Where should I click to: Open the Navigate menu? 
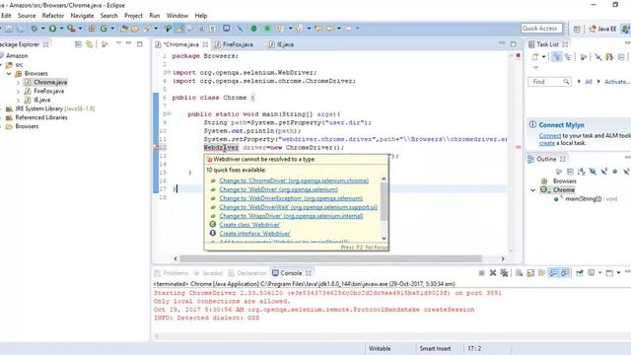click(82, 16)
